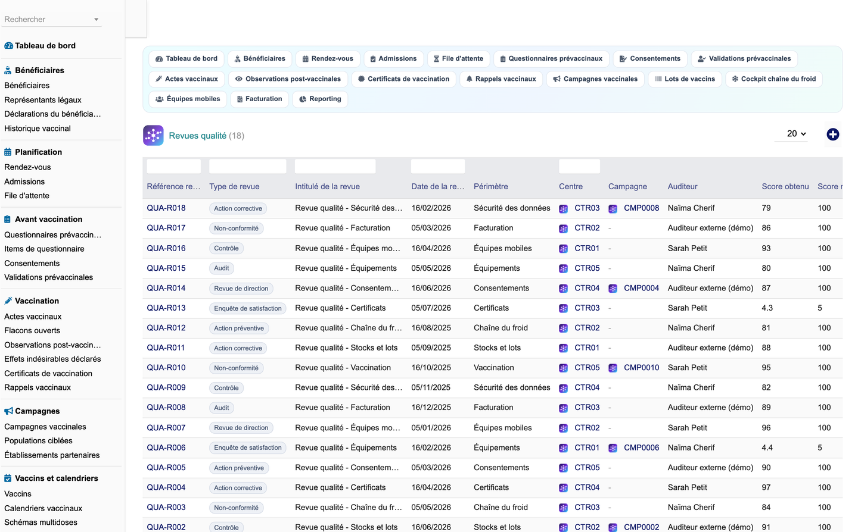Image resolution: width=861 pixels, height=532 pixels.
Task: Click the Bénéficiaires section icon in sidebar
Action: (8, 70)
